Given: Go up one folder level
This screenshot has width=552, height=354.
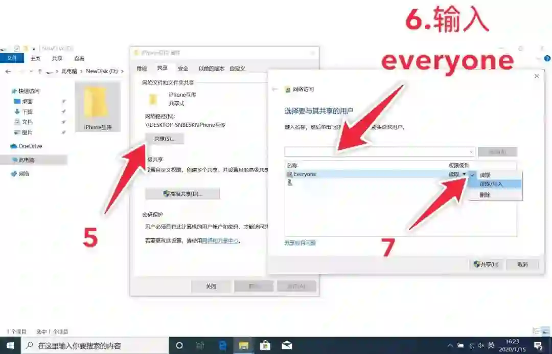Looking at the screenshot, I should tap(40, 72).
